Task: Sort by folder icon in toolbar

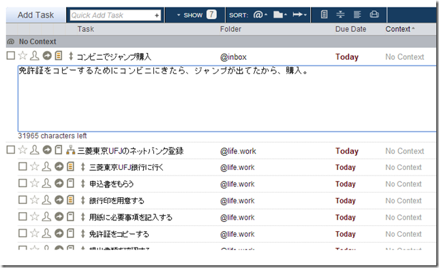Action: (x=280, y=14)
